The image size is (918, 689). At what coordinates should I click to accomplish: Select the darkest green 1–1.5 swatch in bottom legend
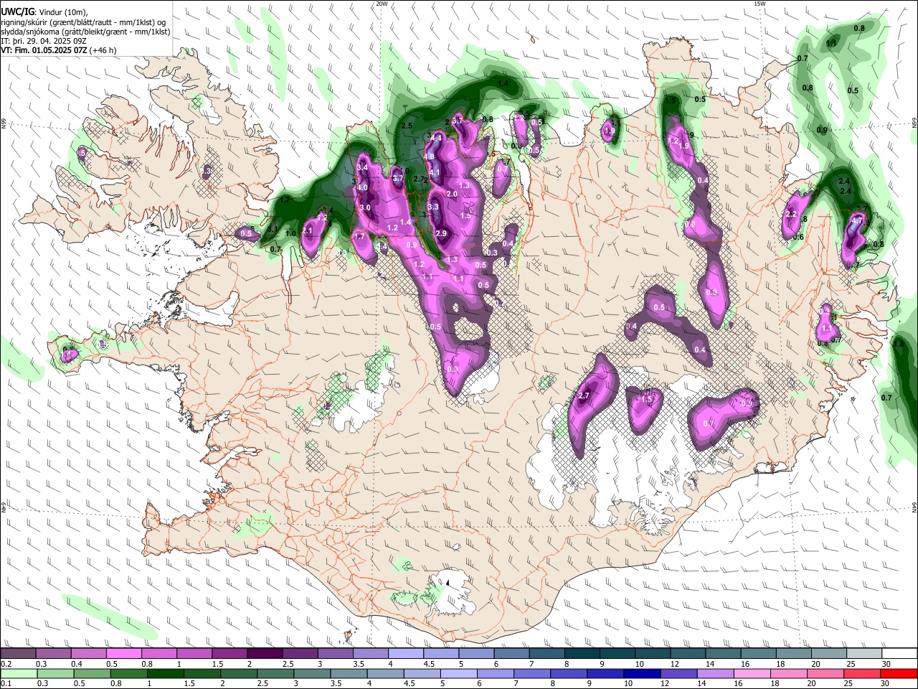pyautogui.click(x=164, y=673)
